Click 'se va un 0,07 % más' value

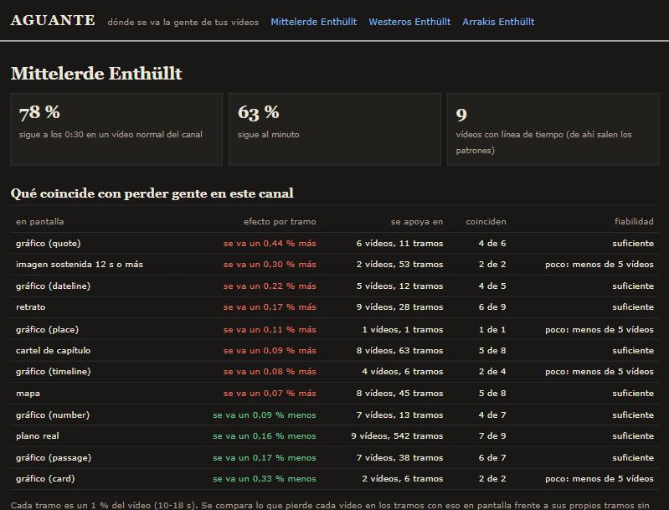[270, 394]
